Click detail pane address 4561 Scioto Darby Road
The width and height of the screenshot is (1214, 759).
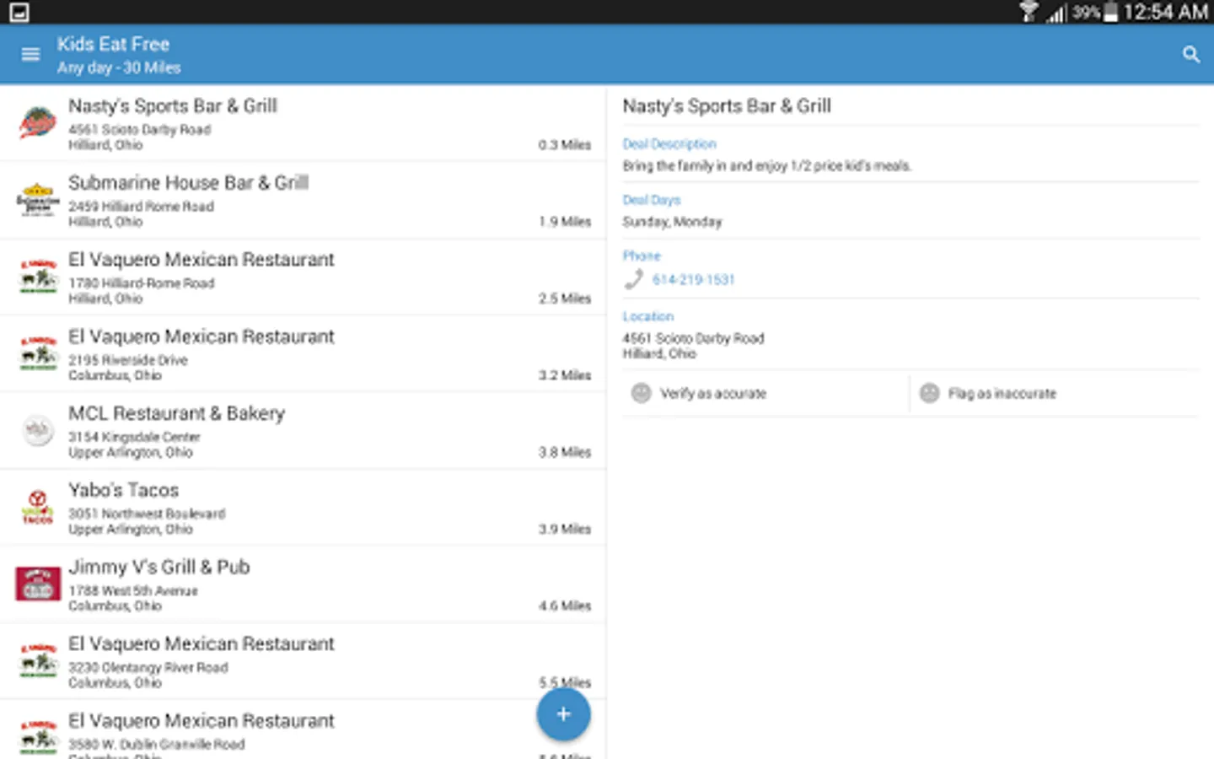(x=694, y=338)
